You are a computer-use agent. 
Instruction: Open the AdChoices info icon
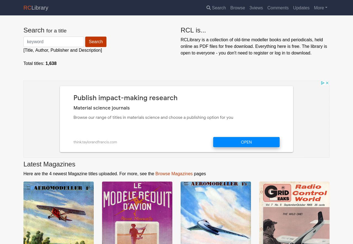click(x=322, y=83)
